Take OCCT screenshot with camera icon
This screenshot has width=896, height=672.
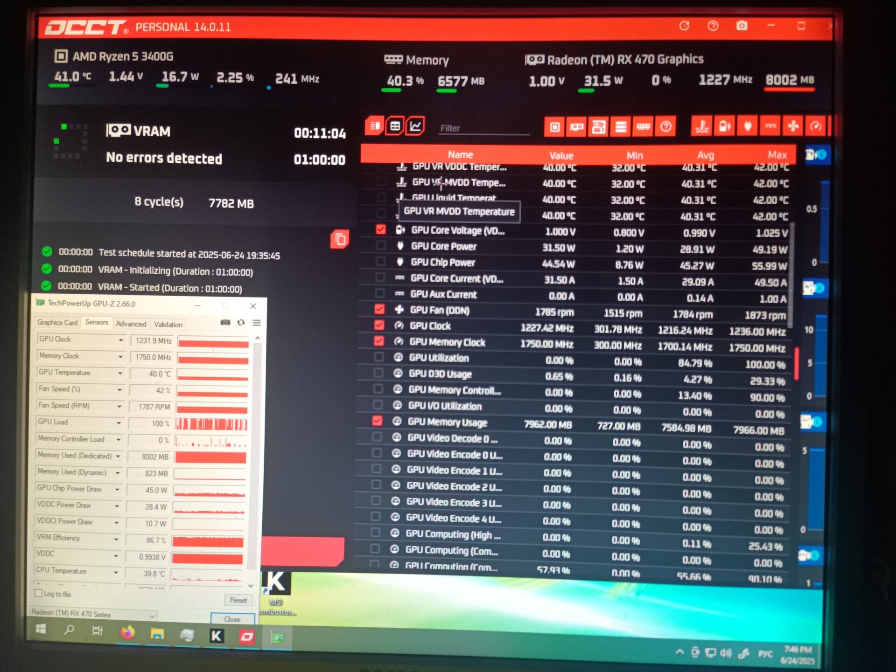tap(742, 26)
